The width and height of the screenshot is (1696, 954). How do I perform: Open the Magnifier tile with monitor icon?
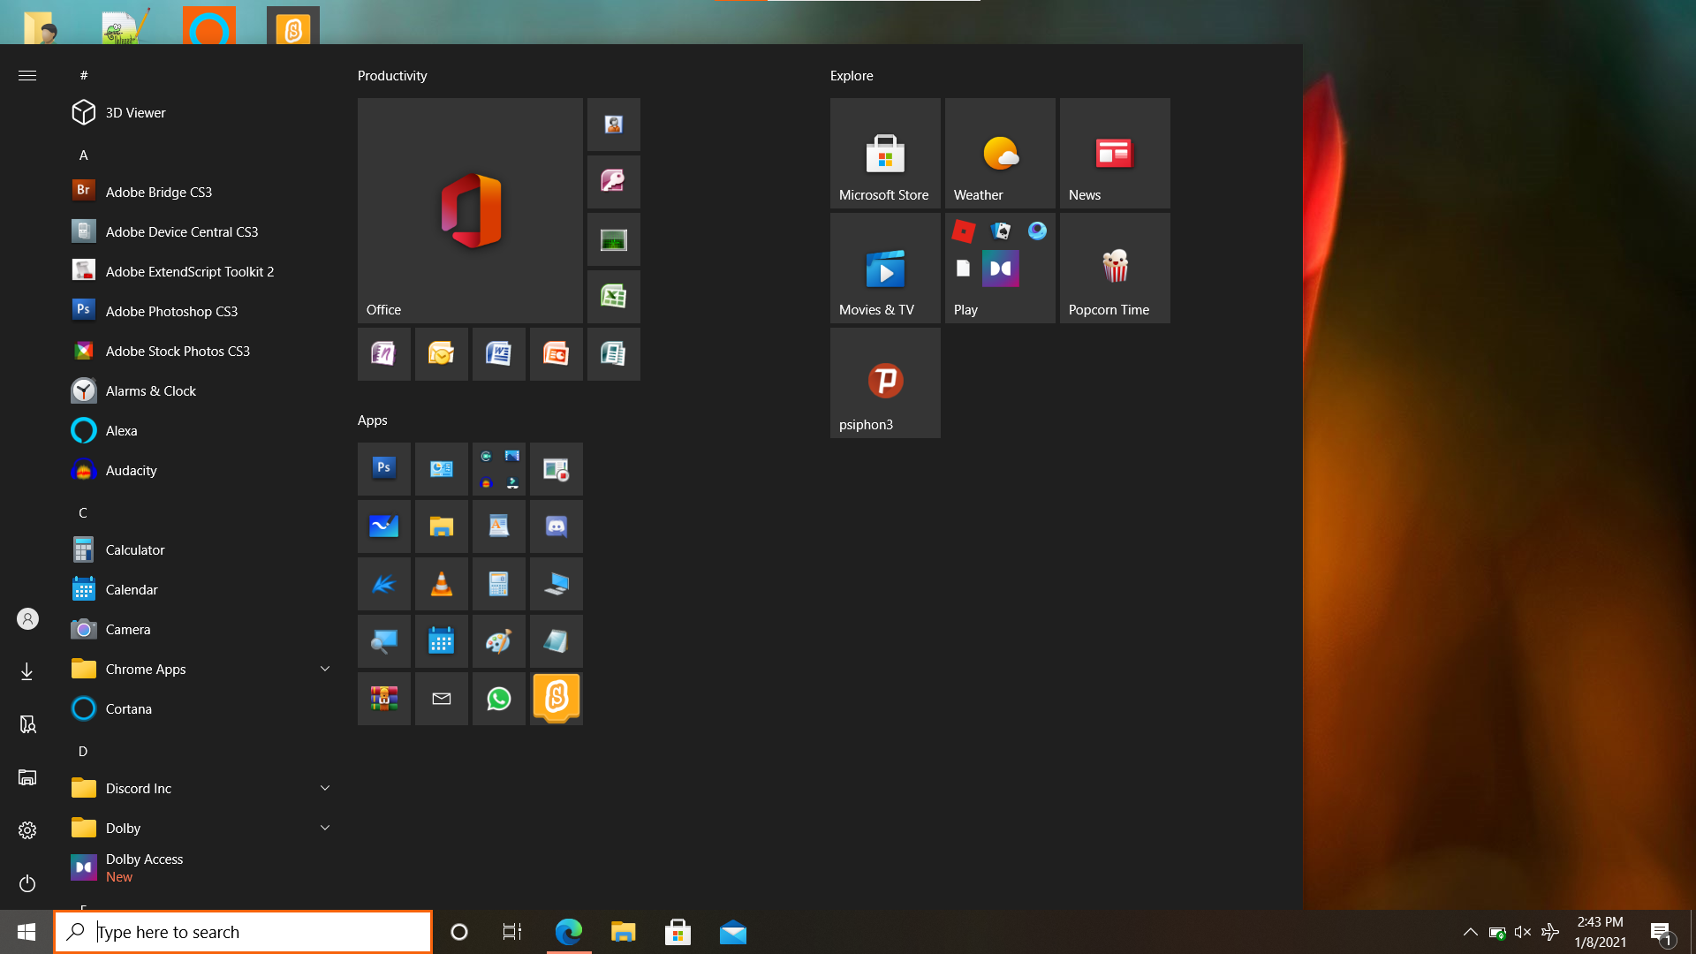[384, 641]
